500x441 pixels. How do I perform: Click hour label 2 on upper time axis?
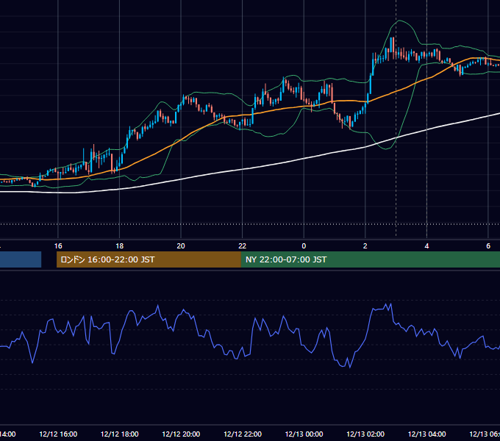pos(365,245)
